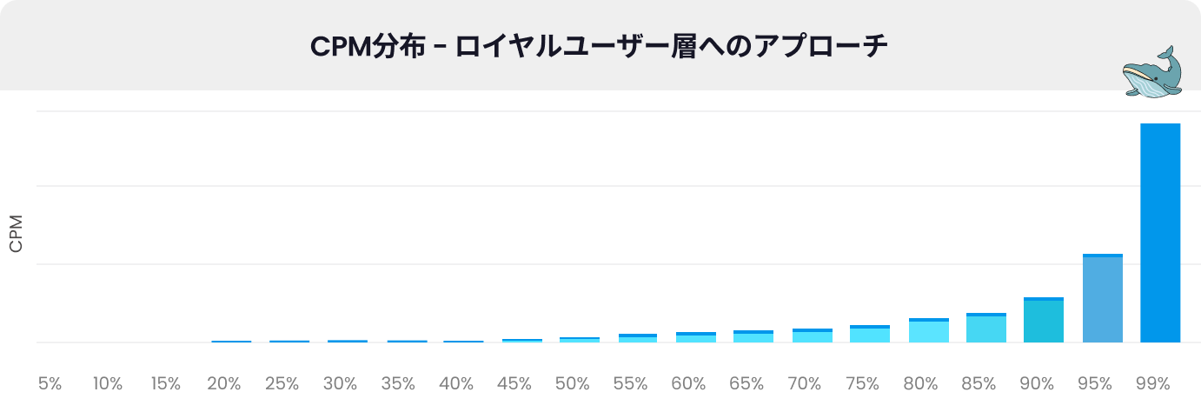Viewport: 1201px width, 412px height.
Task: Click the CPM y-axis label
Action: pos(16,234)
